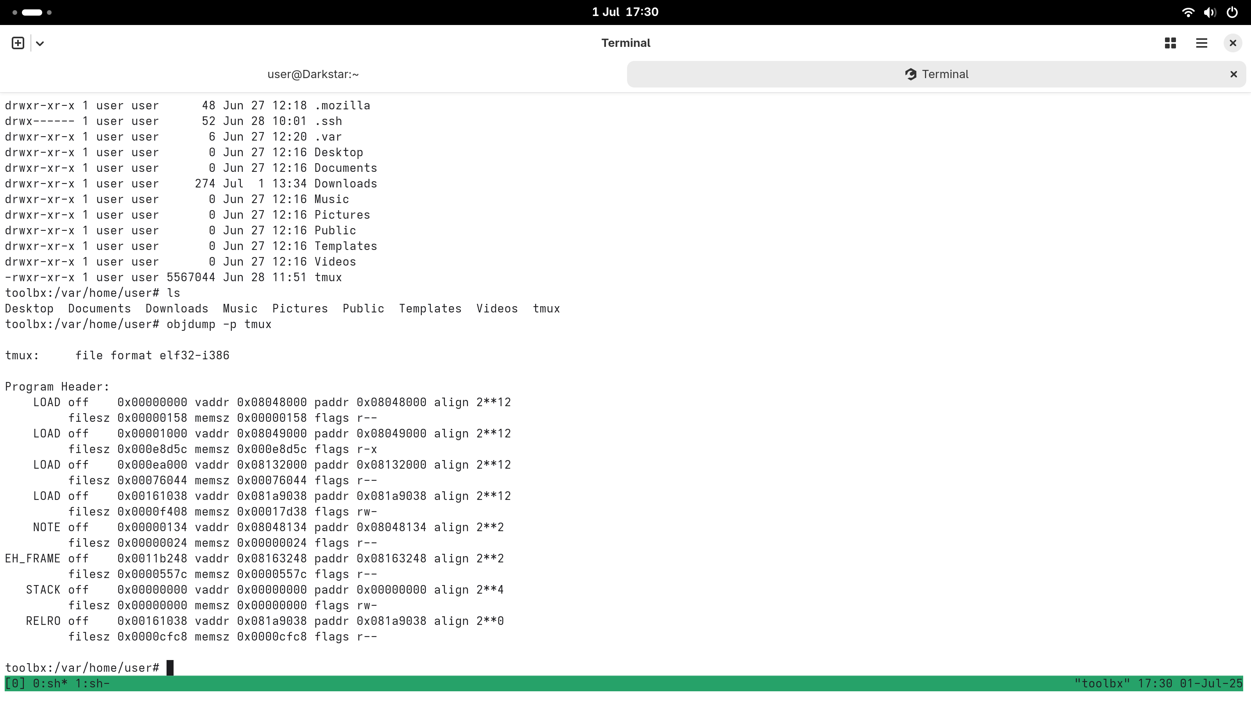This screenshot has width=1251, height=703.
Task: Click the power icon in top bar
Action: pyautogui.click(x=1232, y=12)
